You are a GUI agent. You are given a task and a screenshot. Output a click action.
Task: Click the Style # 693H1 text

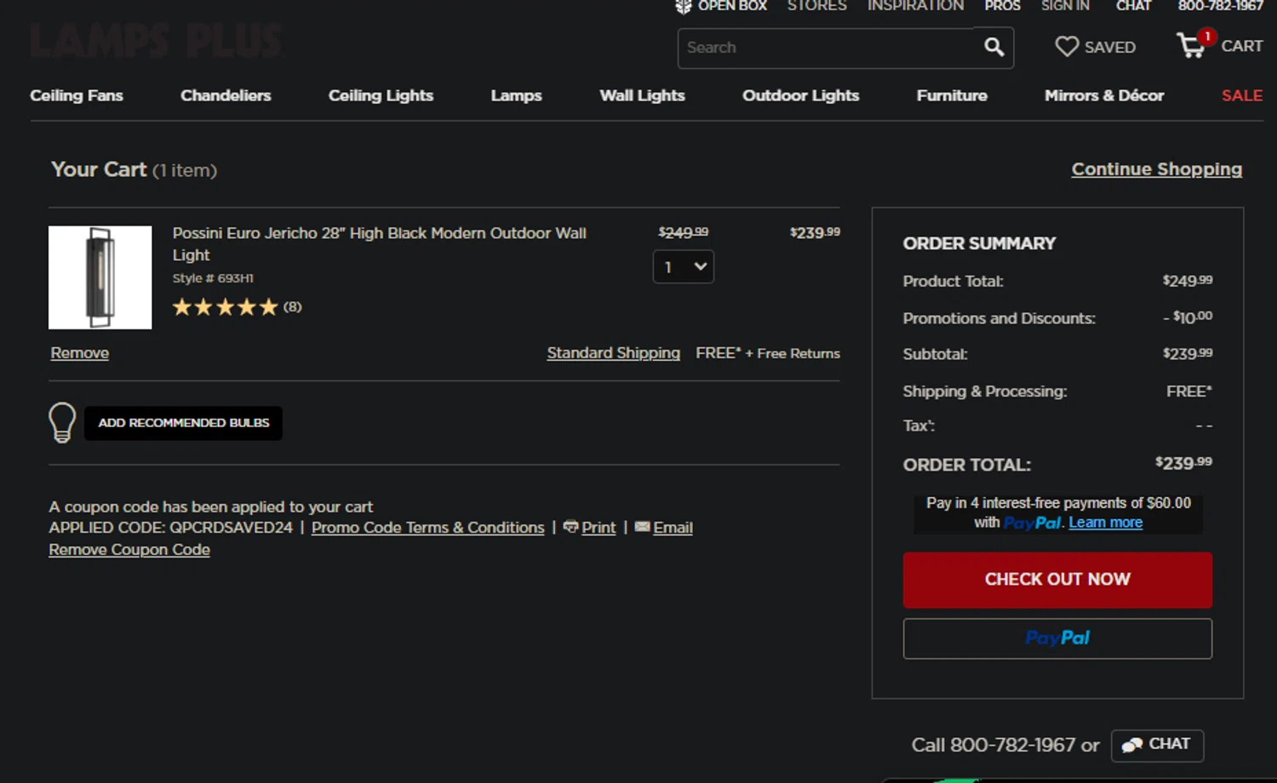pyautogui.click(x=213, y=278)
